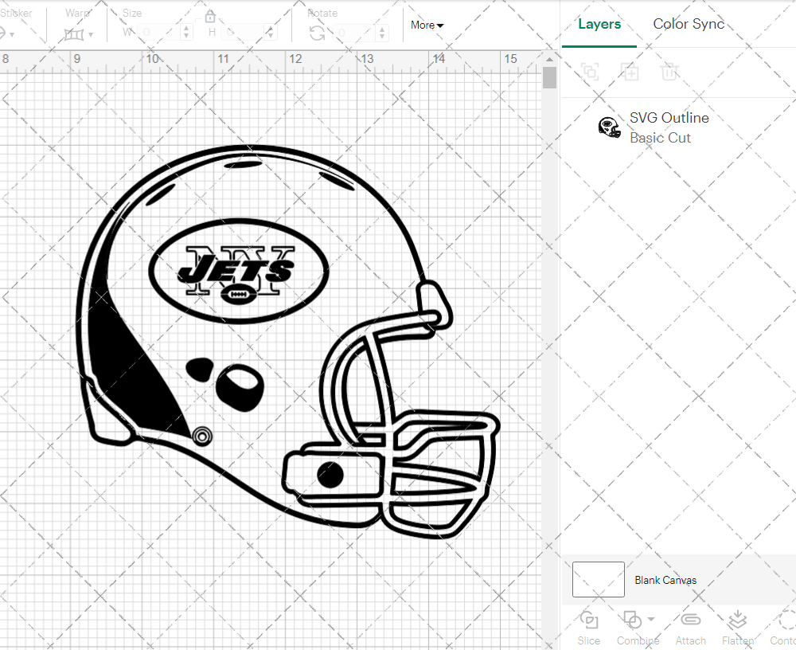This screenshot has width=796, height=650.
Task: Open the More dropdown menu
Action: (427, 25)
